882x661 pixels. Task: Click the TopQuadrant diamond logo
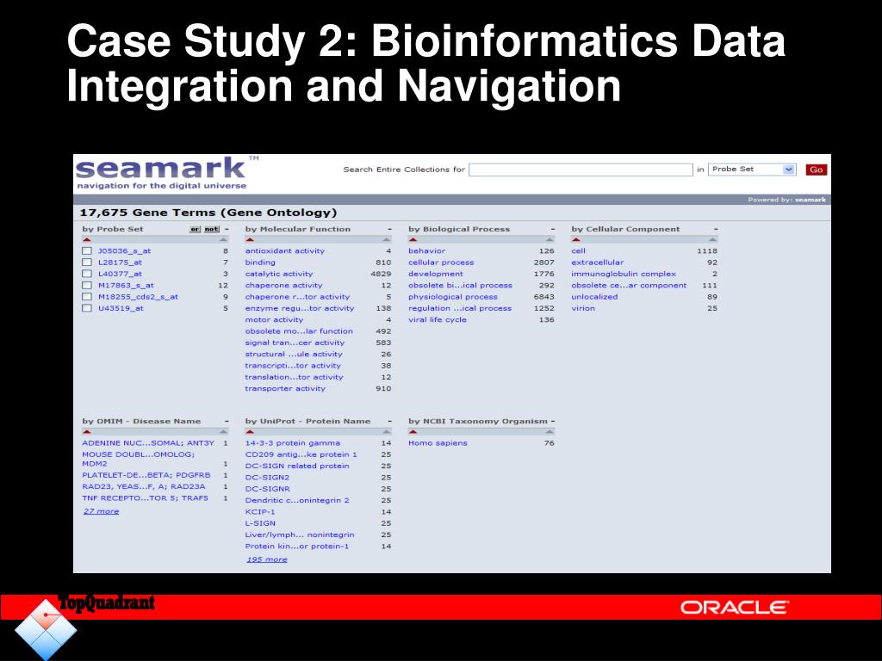pyautogui.click(x=46, y=629)
